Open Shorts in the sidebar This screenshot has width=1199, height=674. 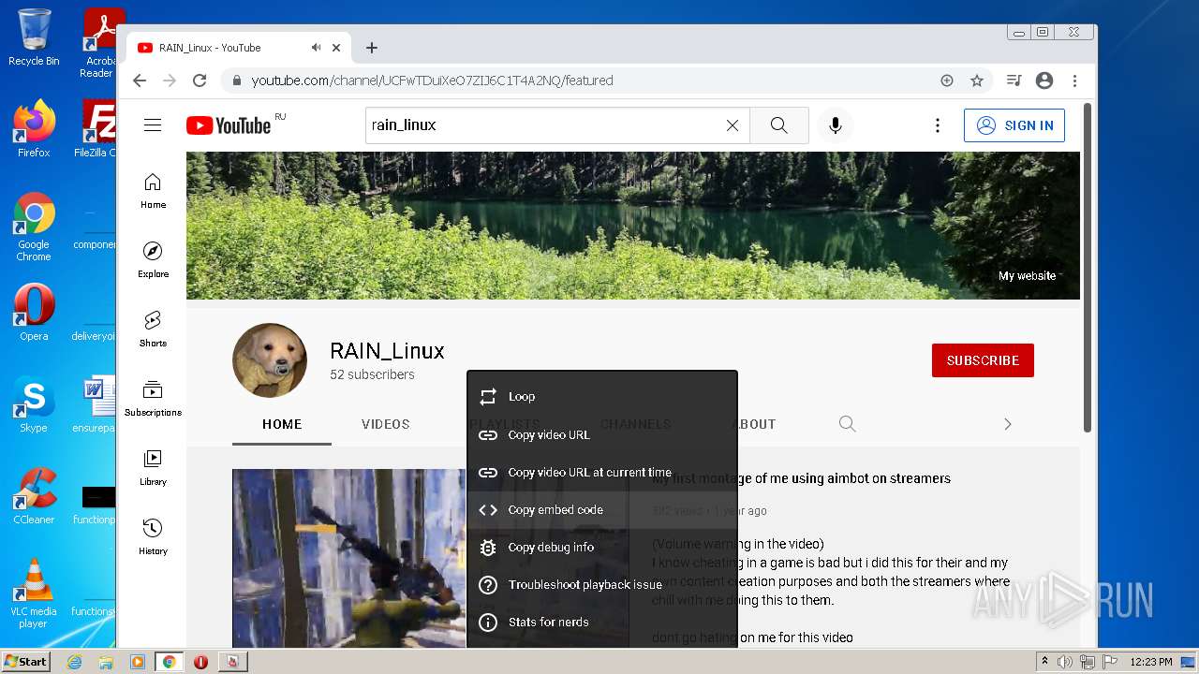pos(153,330)
